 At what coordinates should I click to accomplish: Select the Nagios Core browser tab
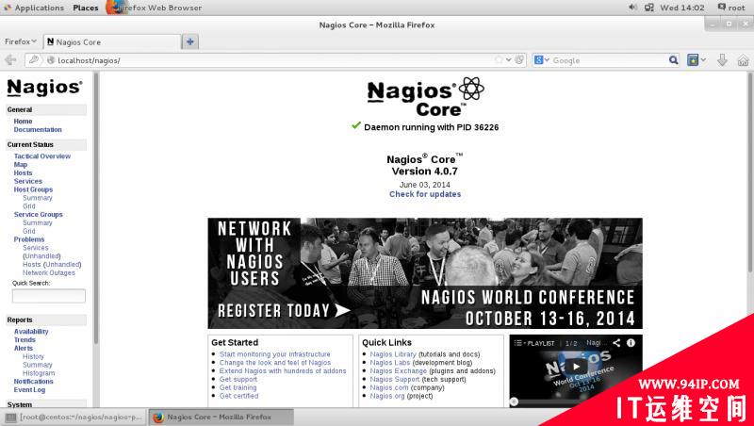(112, 41)
